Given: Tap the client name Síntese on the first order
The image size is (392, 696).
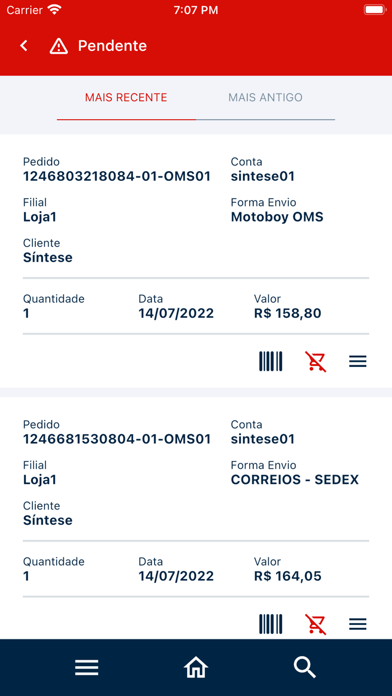Looking at the screenshot, I should coord(48,257).
